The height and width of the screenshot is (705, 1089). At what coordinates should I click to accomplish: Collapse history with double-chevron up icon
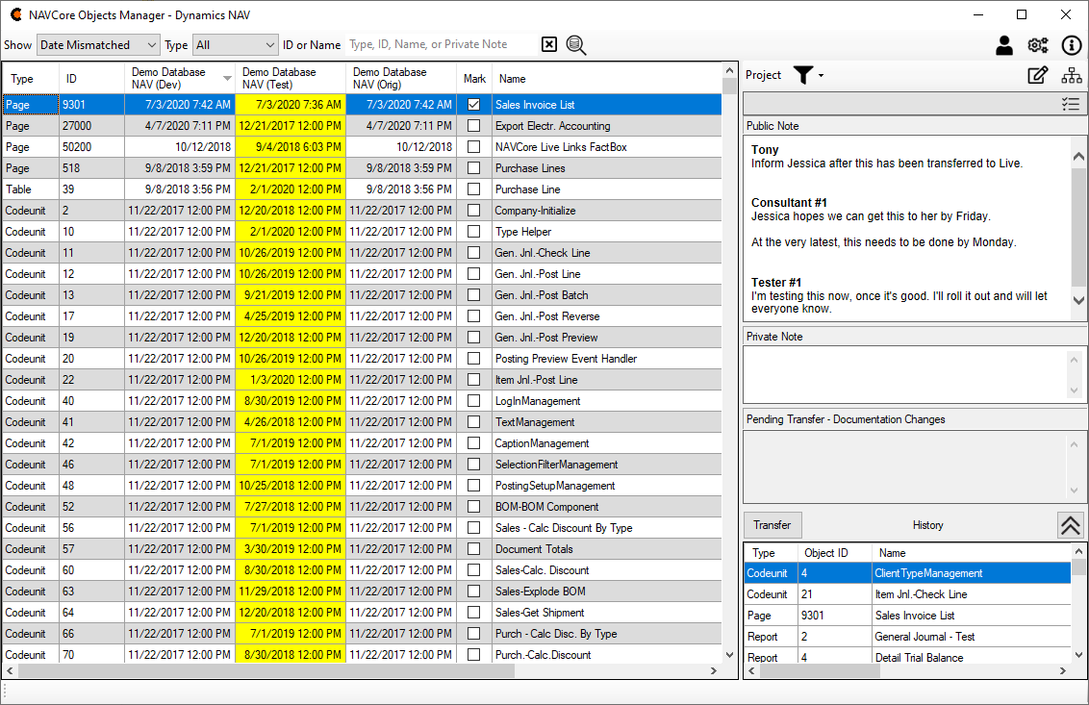[x=1071, y=525]
